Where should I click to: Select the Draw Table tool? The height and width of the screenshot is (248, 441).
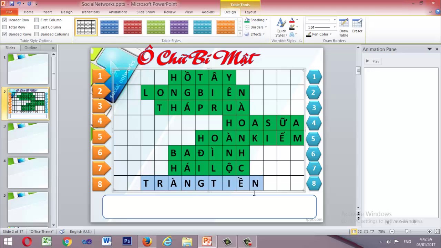343,28
